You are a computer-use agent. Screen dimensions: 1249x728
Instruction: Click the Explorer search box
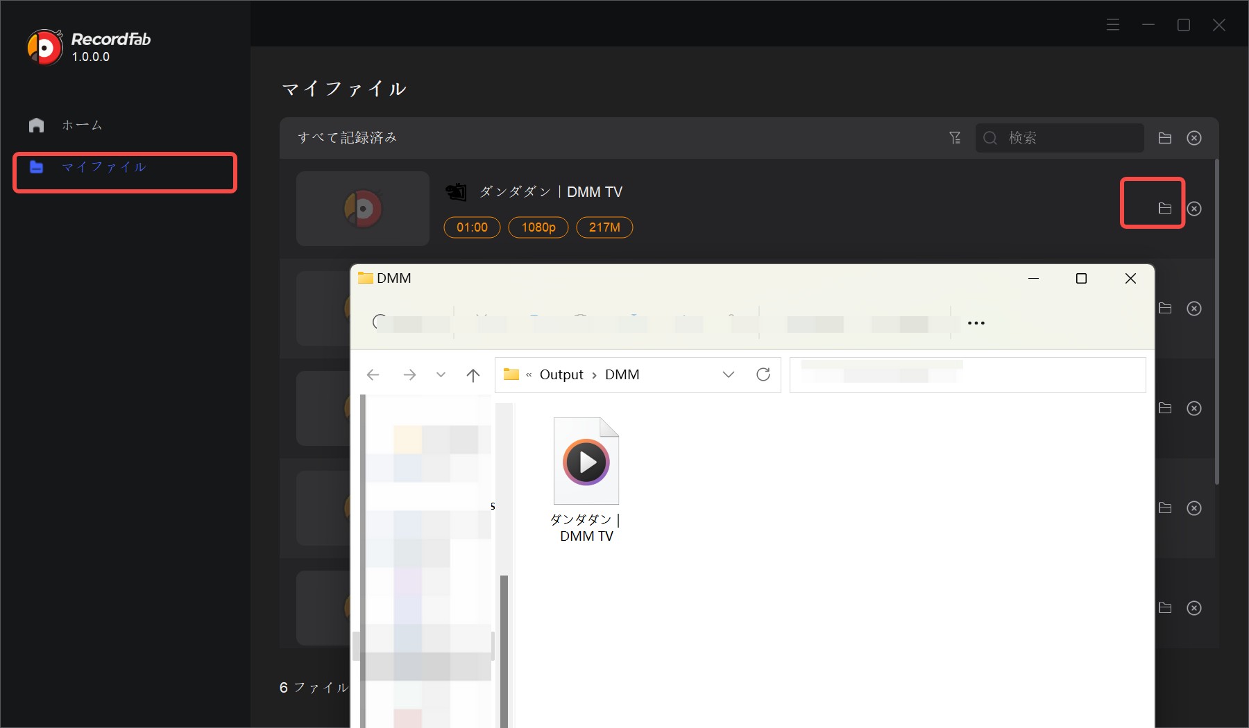[967, 375]
